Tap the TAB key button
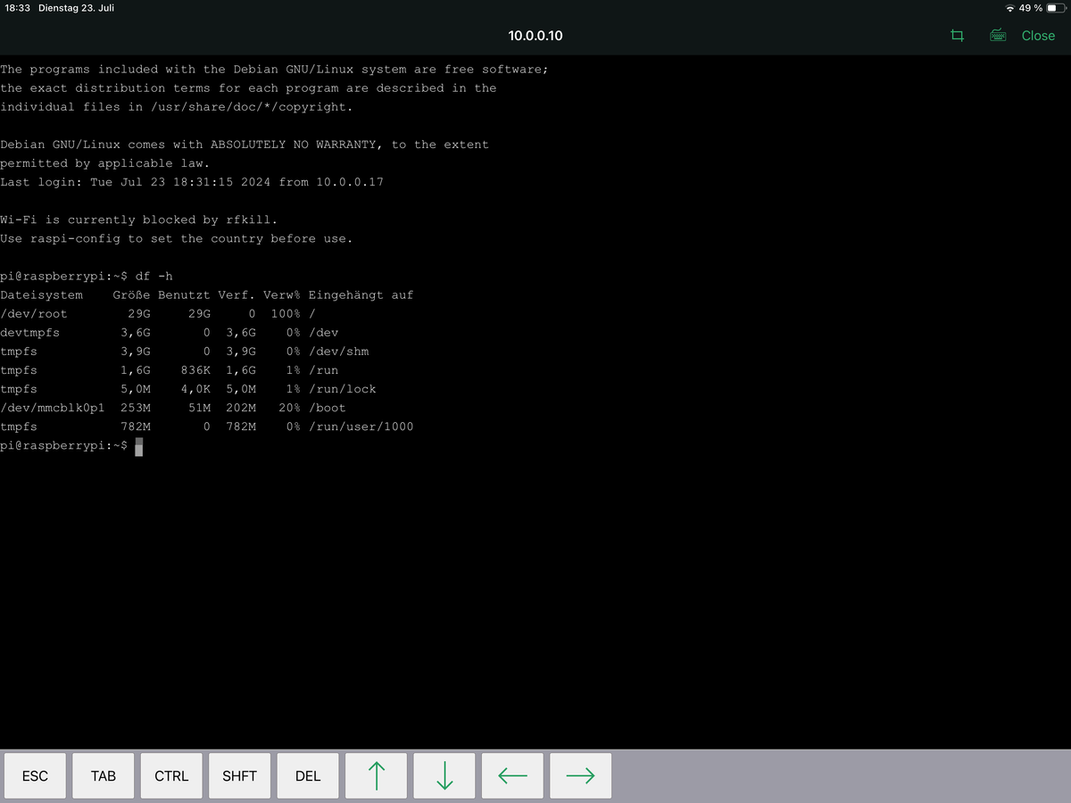 click(104, 776)
